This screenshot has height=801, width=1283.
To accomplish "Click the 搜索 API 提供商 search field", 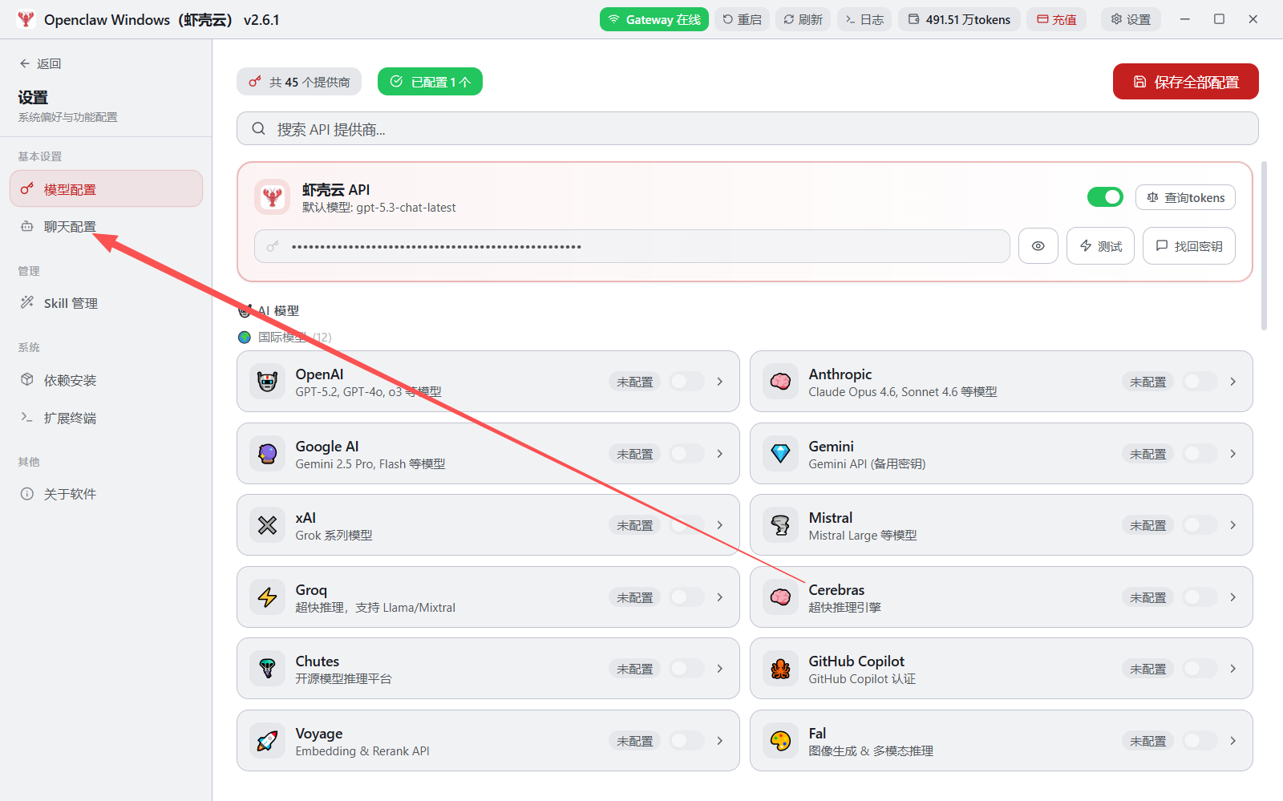I will [747, 128].
